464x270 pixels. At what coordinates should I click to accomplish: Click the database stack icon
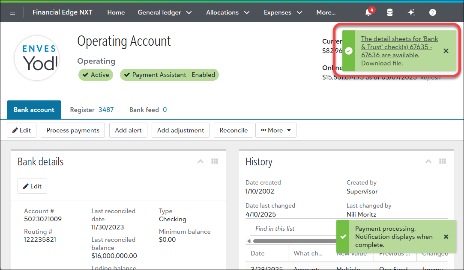(390, 12)
